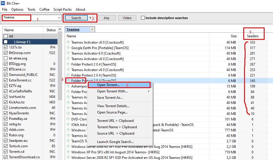Open the search term dropdown arrow
The height and width of the screenshot is (160, 273).
(59, 18)
